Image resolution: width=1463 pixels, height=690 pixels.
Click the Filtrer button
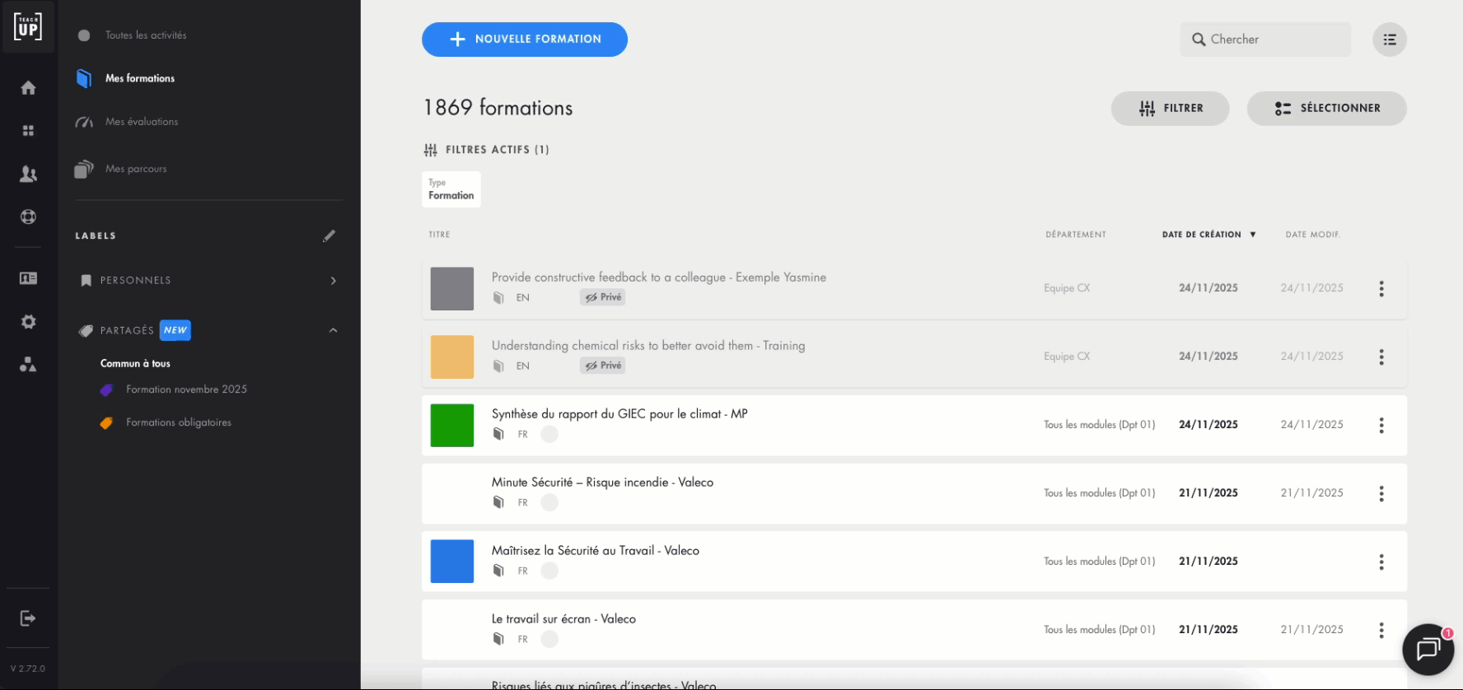[1170, 109]
